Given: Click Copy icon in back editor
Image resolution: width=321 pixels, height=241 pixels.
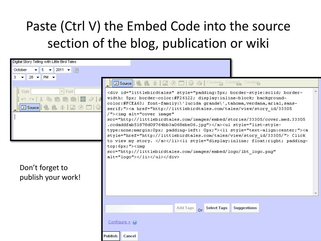Looking at the screenshot, I should click(49, 99).
